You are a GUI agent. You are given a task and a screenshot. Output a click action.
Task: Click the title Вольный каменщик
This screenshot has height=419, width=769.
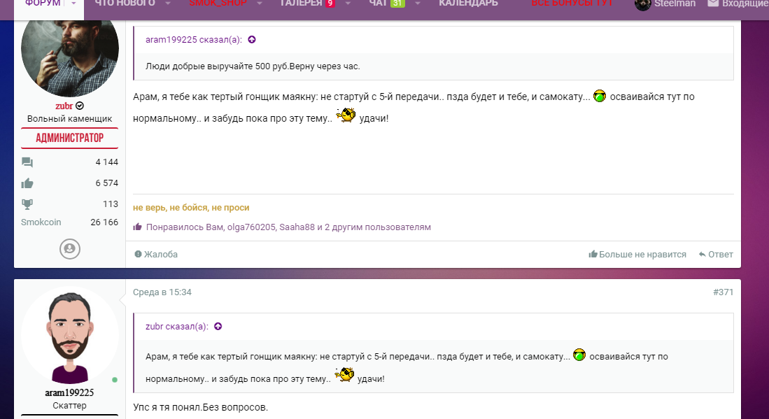click(70, 119)
